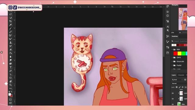This screenshot has width=195, height=110.
Task: Pick the yellow RGB swatch
Action: (x=179, y=53)
